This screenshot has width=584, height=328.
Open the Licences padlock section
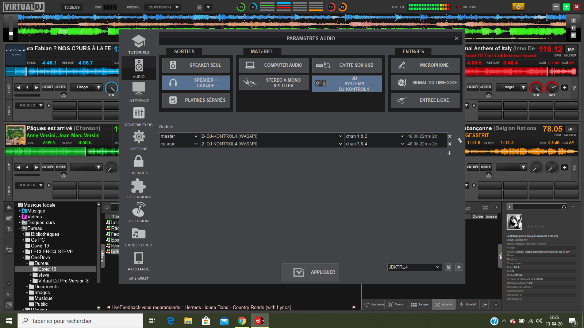[139, 165]
